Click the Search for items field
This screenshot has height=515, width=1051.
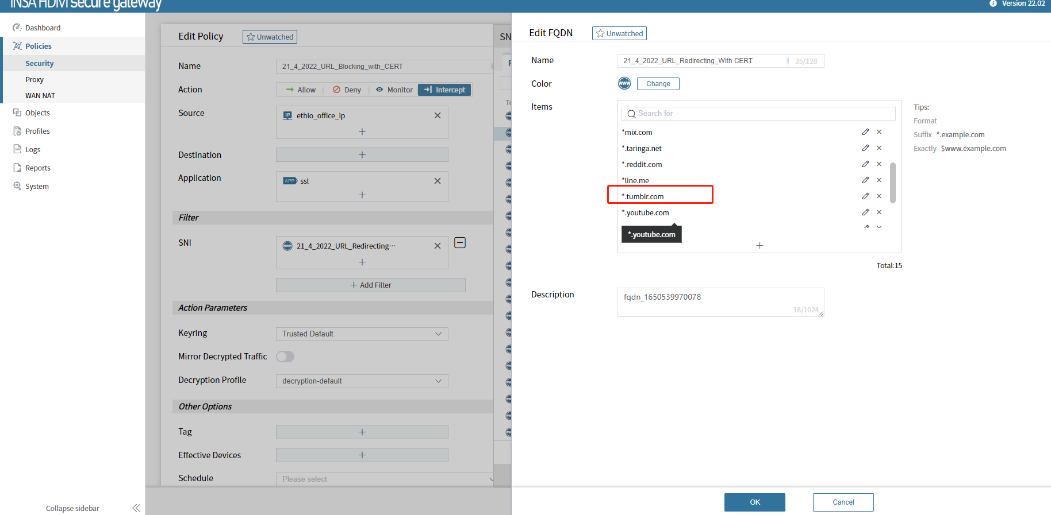click(759, 114)
